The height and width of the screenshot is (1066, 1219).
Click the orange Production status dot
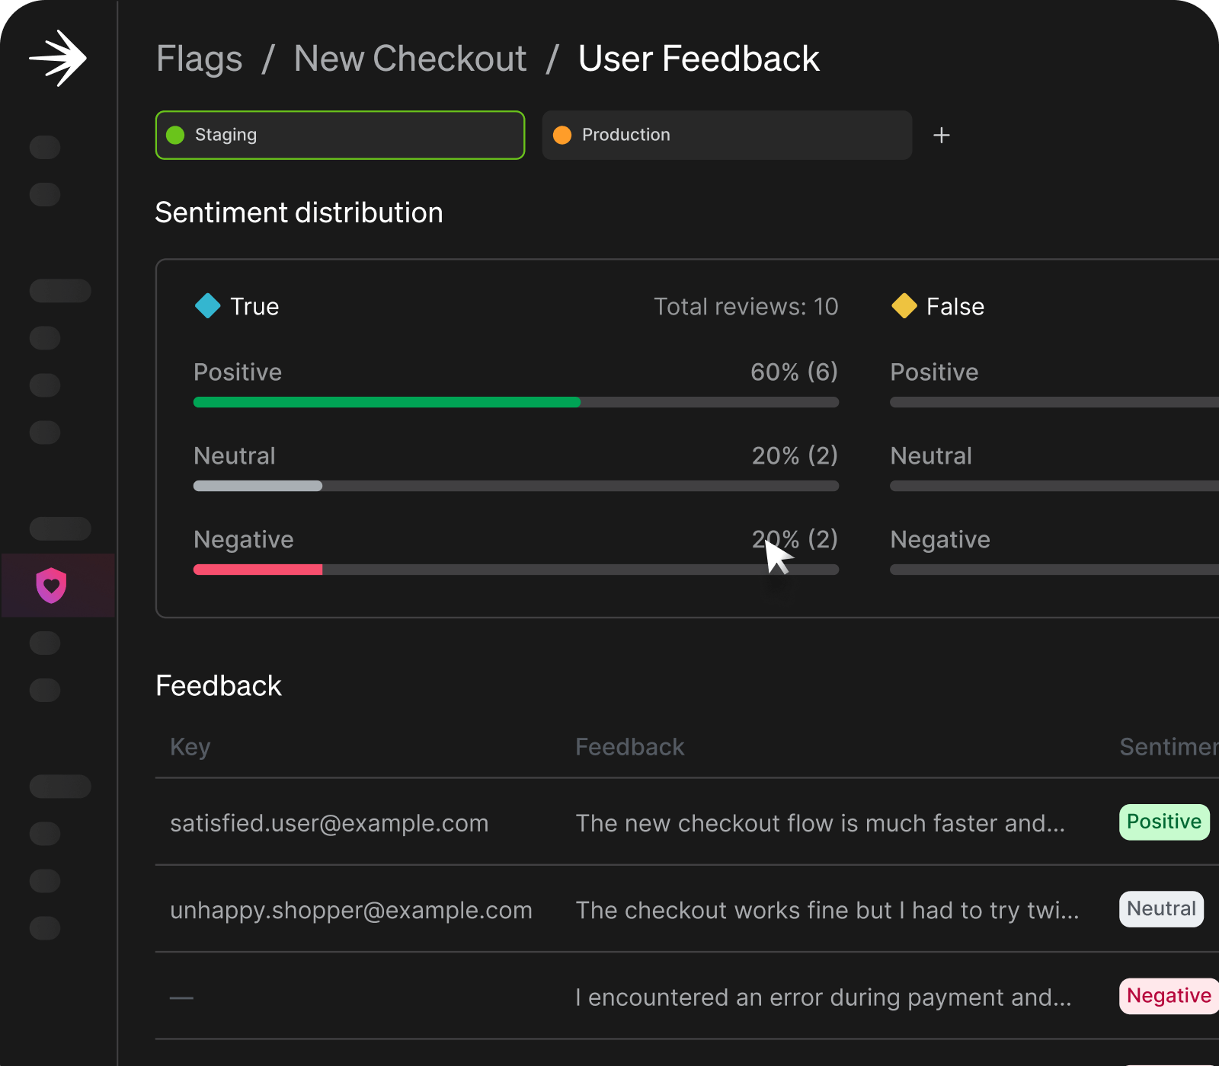coord(562,136)
